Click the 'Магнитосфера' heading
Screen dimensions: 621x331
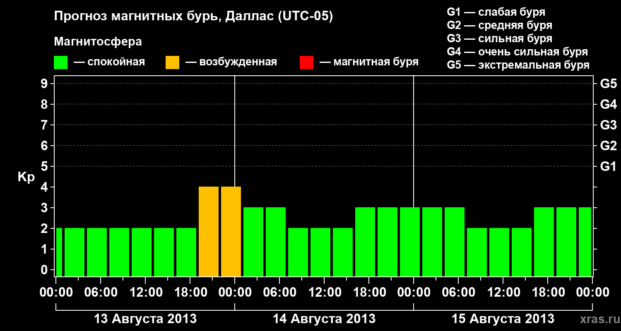98,42
